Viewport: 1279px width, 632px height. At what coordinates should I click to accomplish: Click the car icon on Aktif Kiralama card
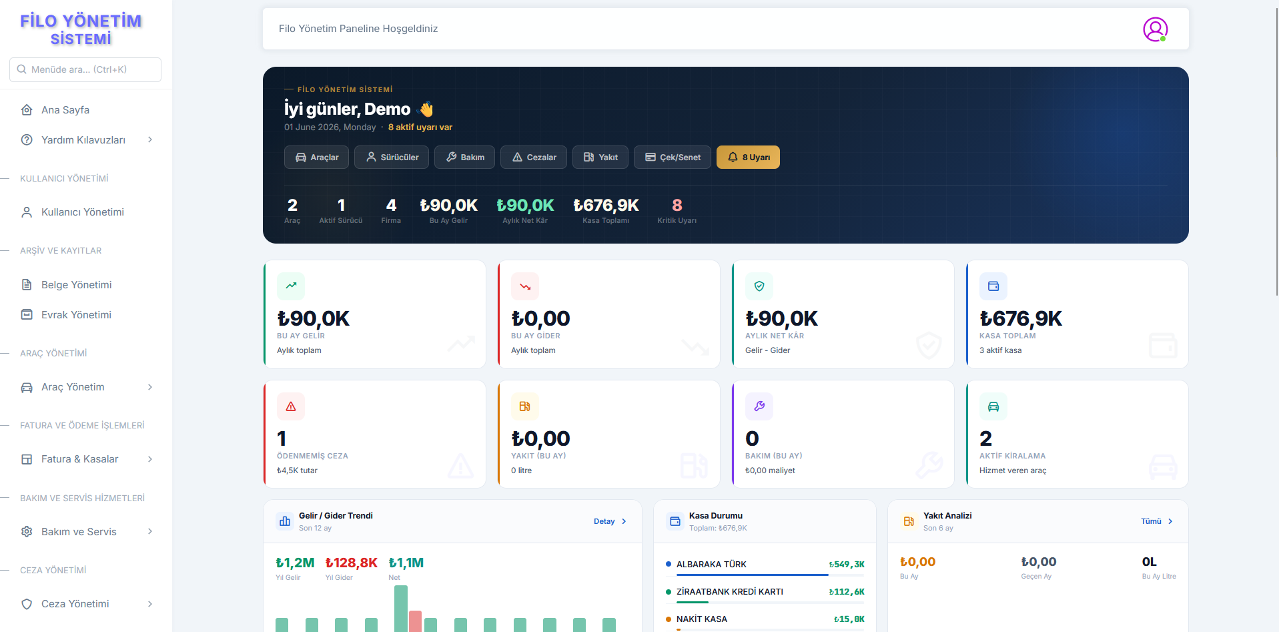point(993,406)
